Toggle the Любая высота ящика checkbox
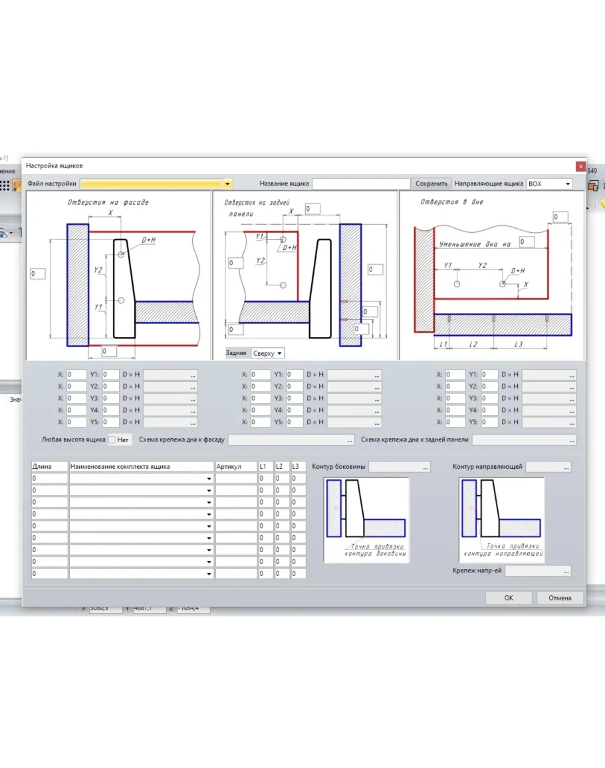The image size is (605, 768). coord(112,440)
